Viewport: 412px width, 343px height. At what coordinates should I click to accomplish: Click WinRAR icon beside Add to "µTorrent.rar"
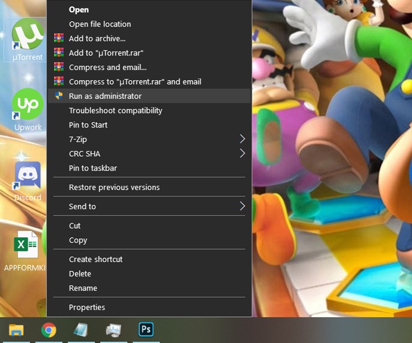[x=59, y=53]
